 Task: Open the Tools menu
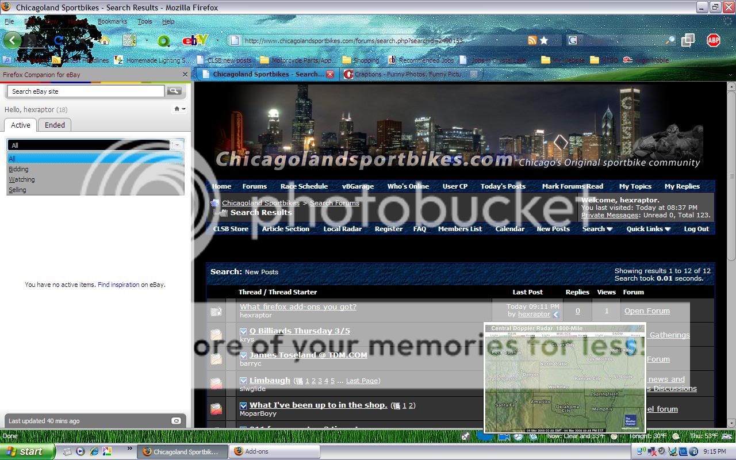[x=144, y=21]
